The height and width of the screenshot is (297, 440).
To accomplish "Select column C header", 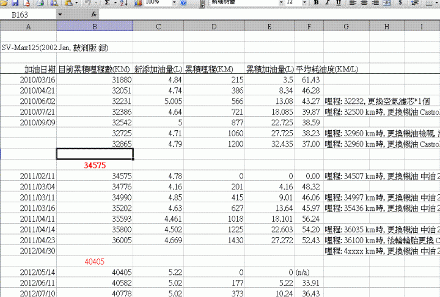I will point(158,26).
